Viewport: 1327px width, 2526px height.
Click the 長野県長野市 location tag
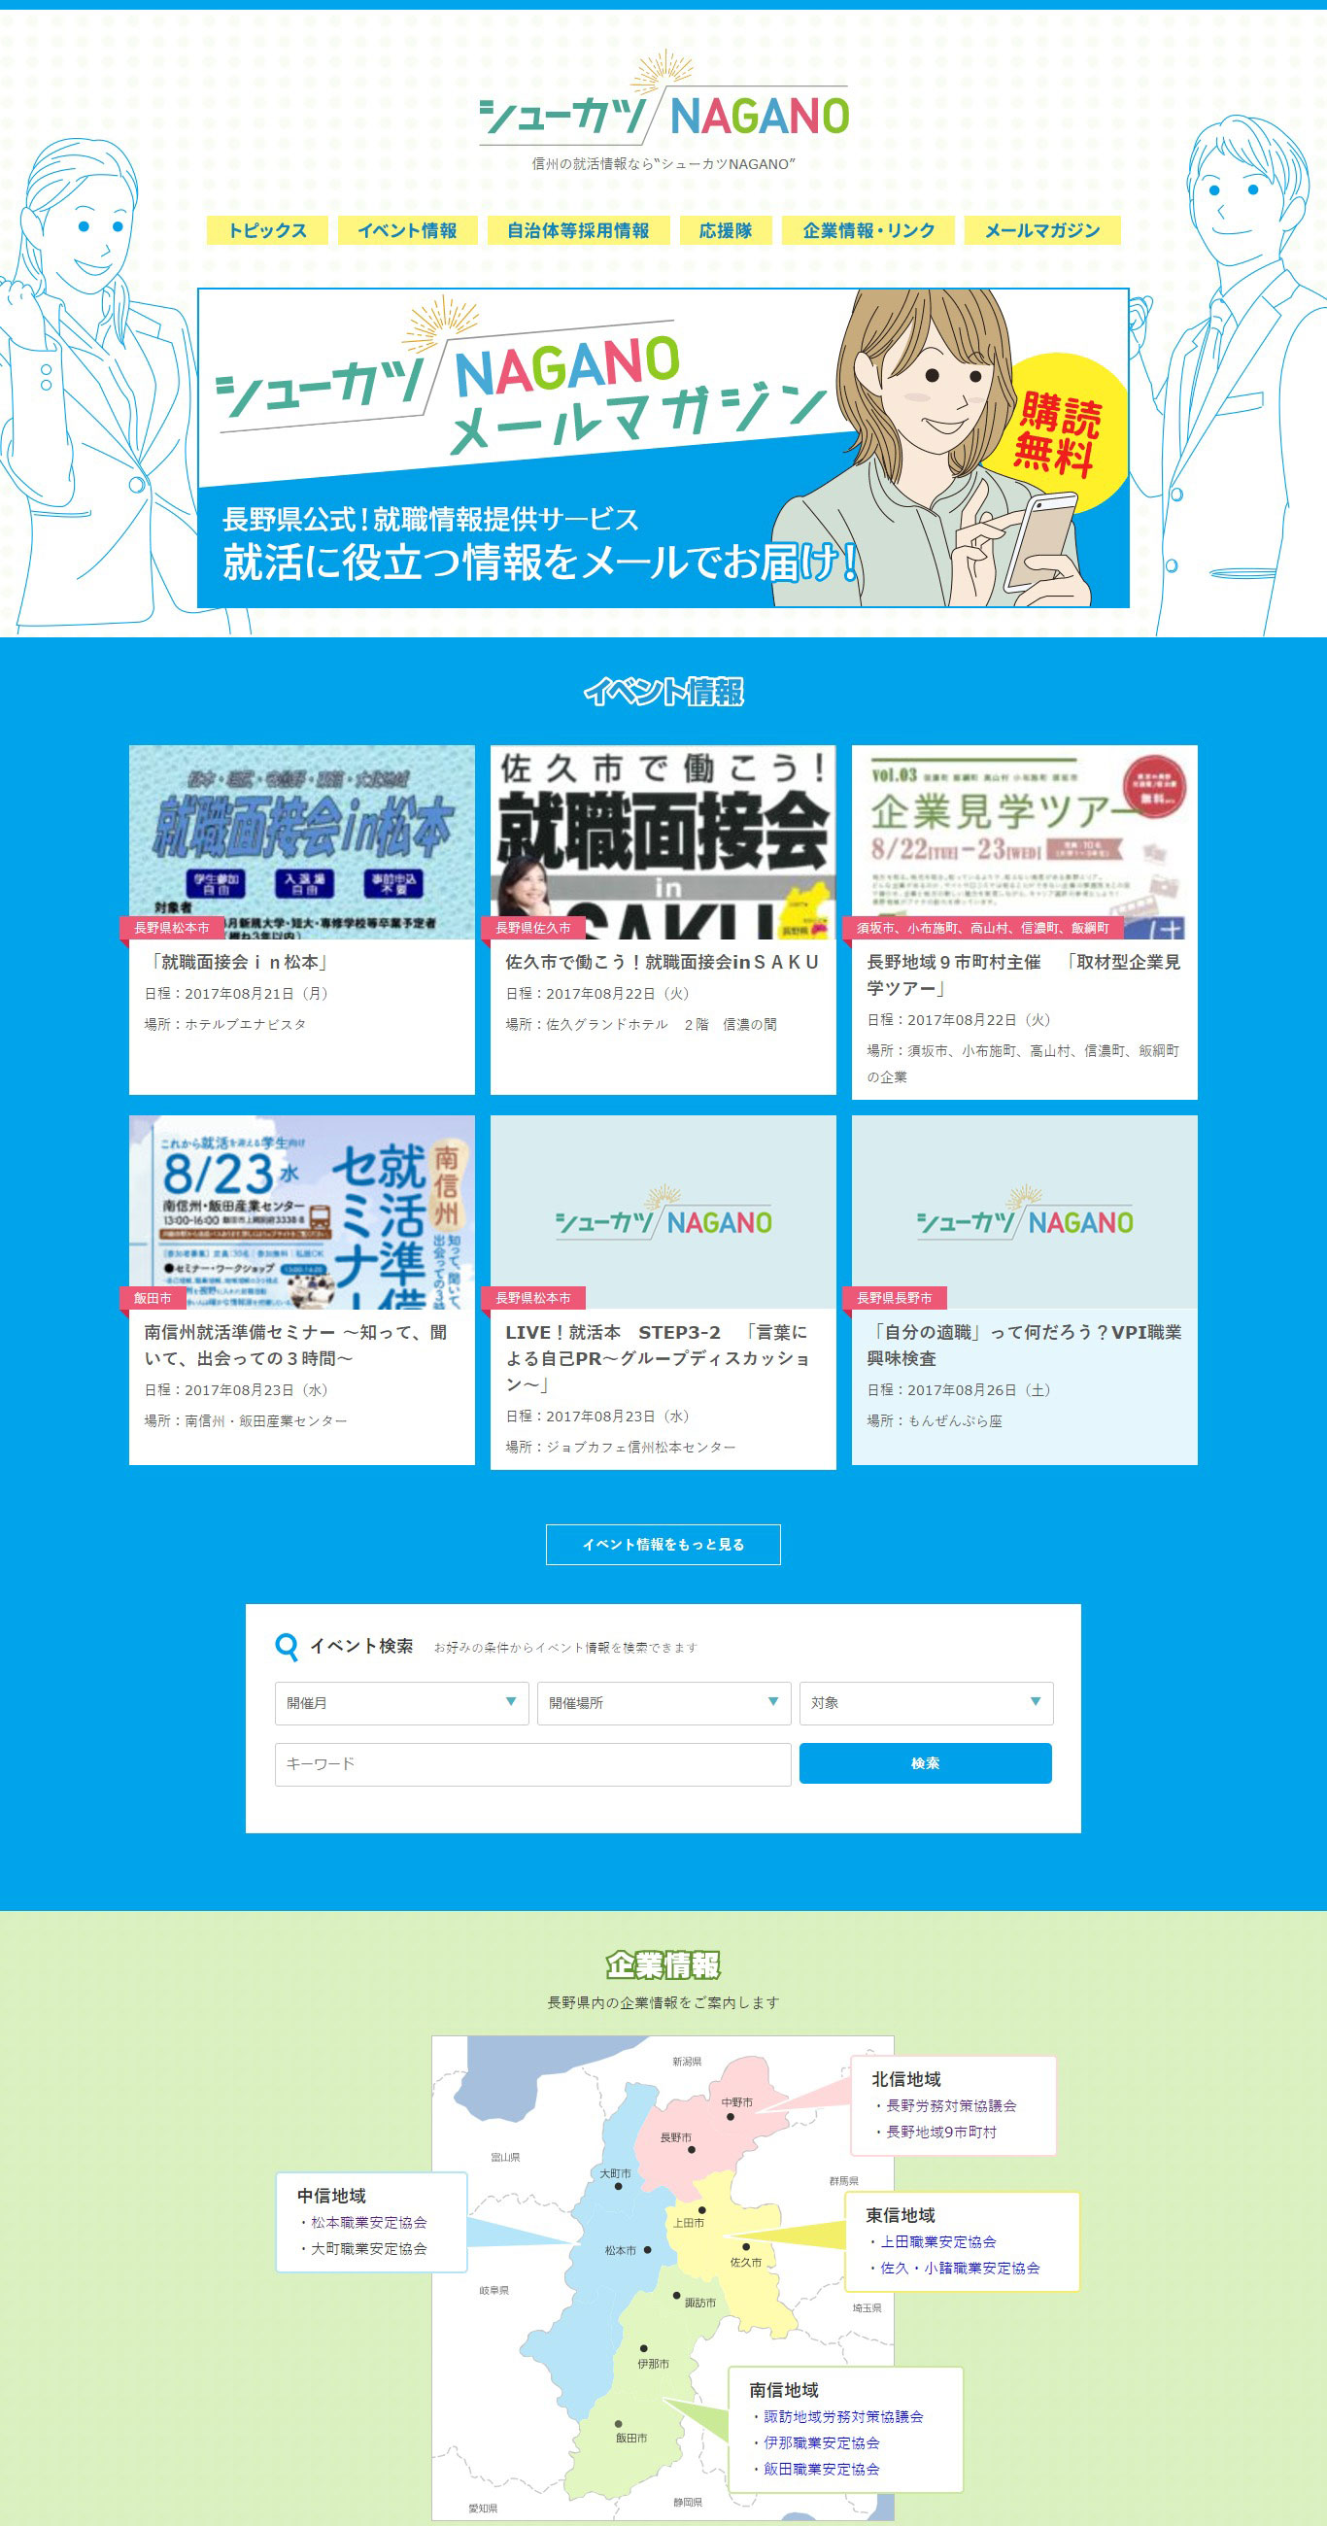[x=894, y=1297]
